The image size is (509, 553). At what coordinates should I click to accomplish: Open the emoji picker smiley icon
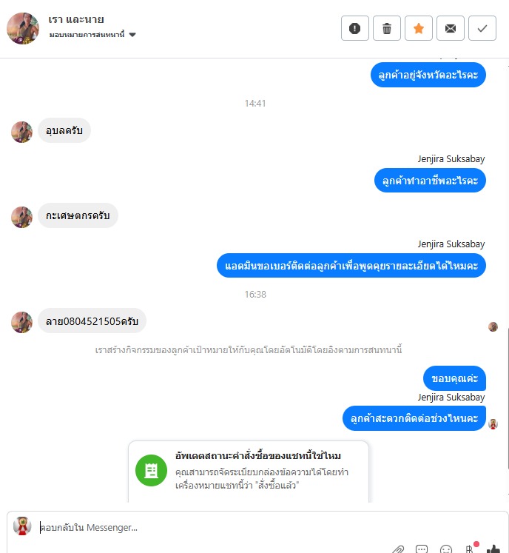coord(445,549)
